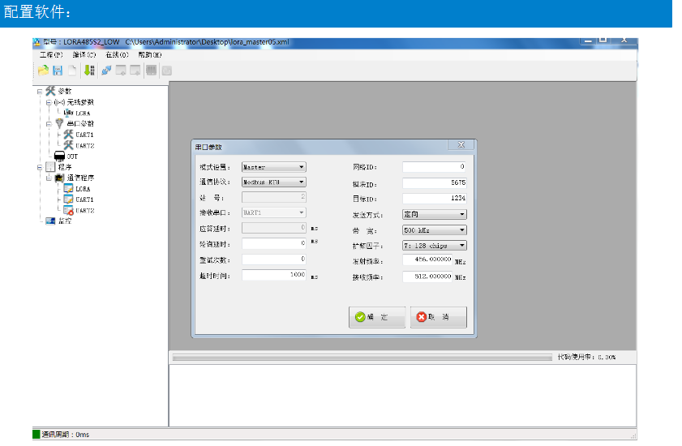Click the ID field showing 5675
The height and width of the screenshot is (446, 682).
pyautogui.click(x=435, y=182)
